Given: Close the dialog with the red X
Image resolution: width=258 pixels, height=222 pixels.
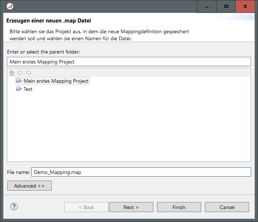Looking at the screenshot, I should tap(245, 6).
